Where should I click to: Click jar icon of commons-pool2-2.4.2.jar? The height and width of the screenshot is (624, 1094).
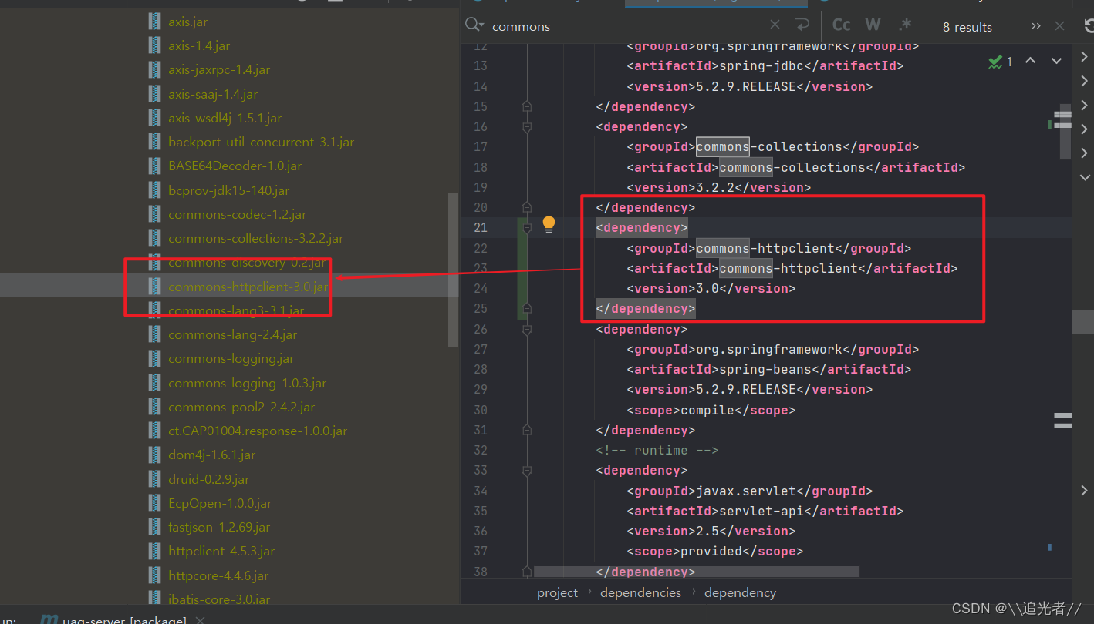coord(155,407)
